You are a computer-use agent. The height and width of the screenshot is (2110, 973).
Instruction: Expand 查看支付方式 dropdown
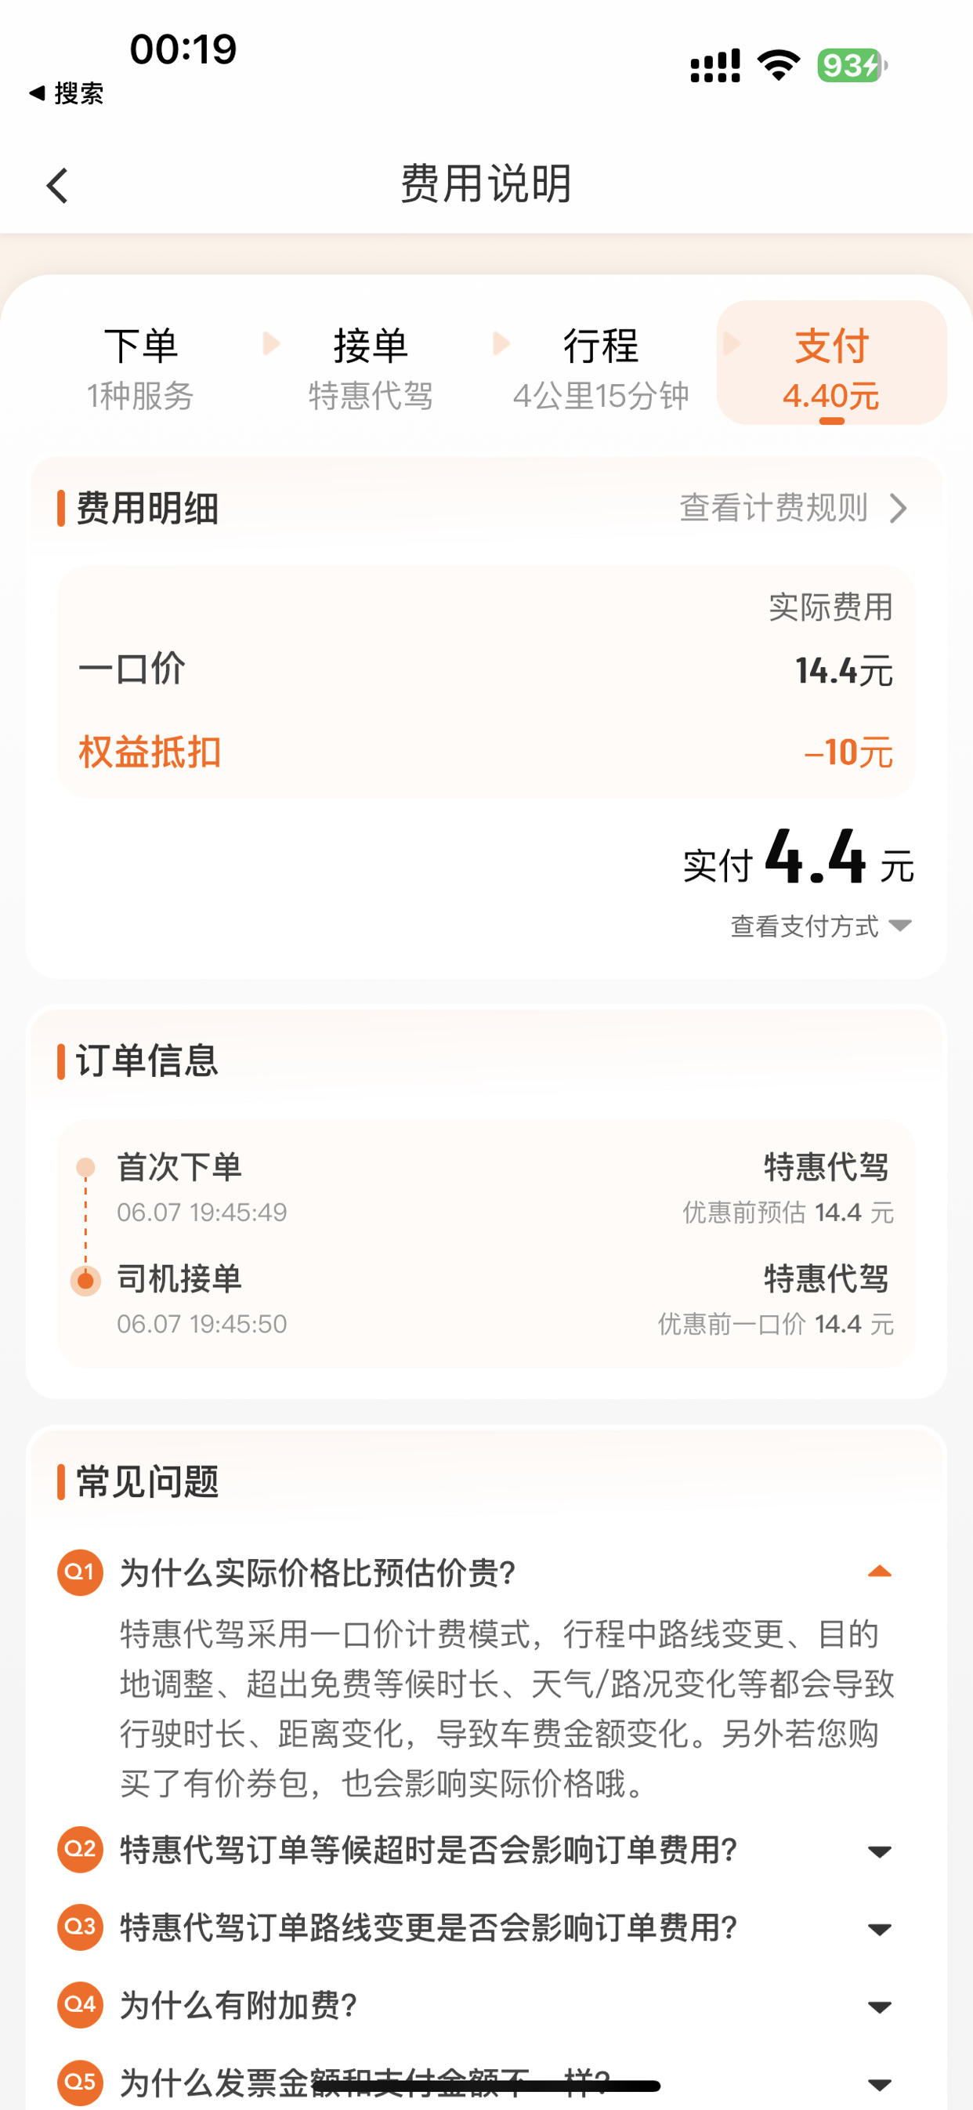point(821,926)
